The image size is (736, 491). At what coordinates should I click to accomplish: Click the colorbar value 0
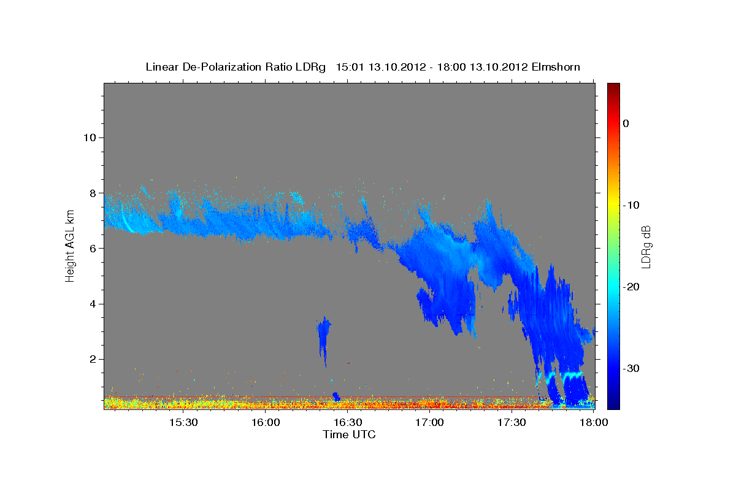point(626,123)
